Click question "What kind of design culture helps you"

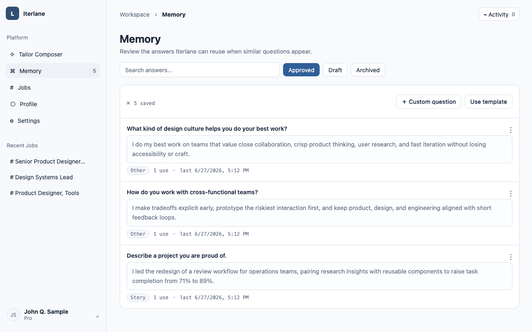(x=207, y=129)
